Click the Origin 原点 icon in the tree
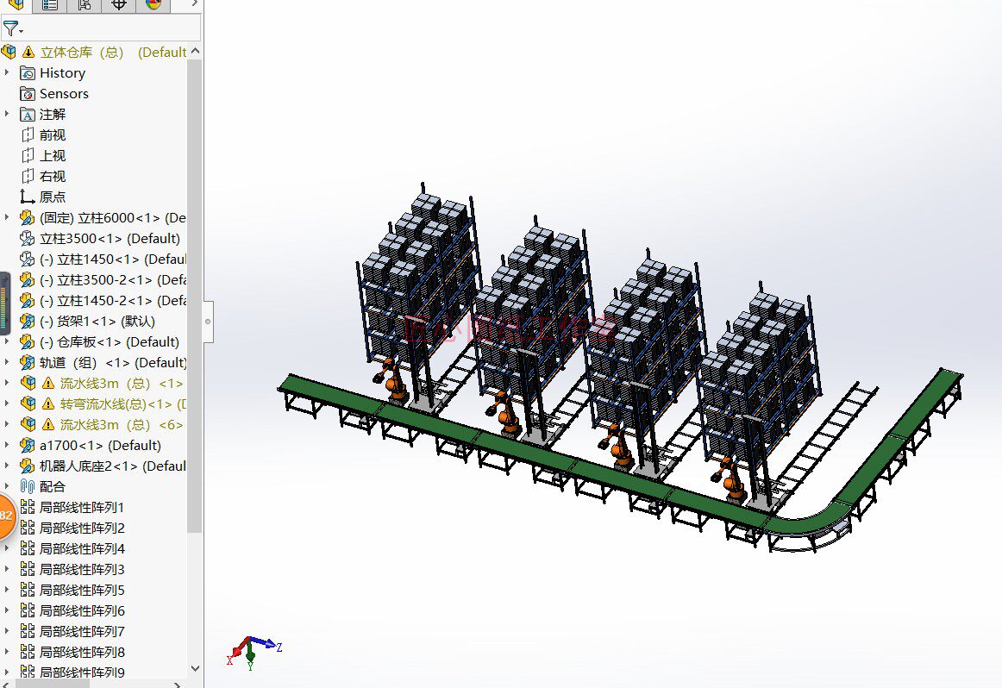 [x=27, y=197]
